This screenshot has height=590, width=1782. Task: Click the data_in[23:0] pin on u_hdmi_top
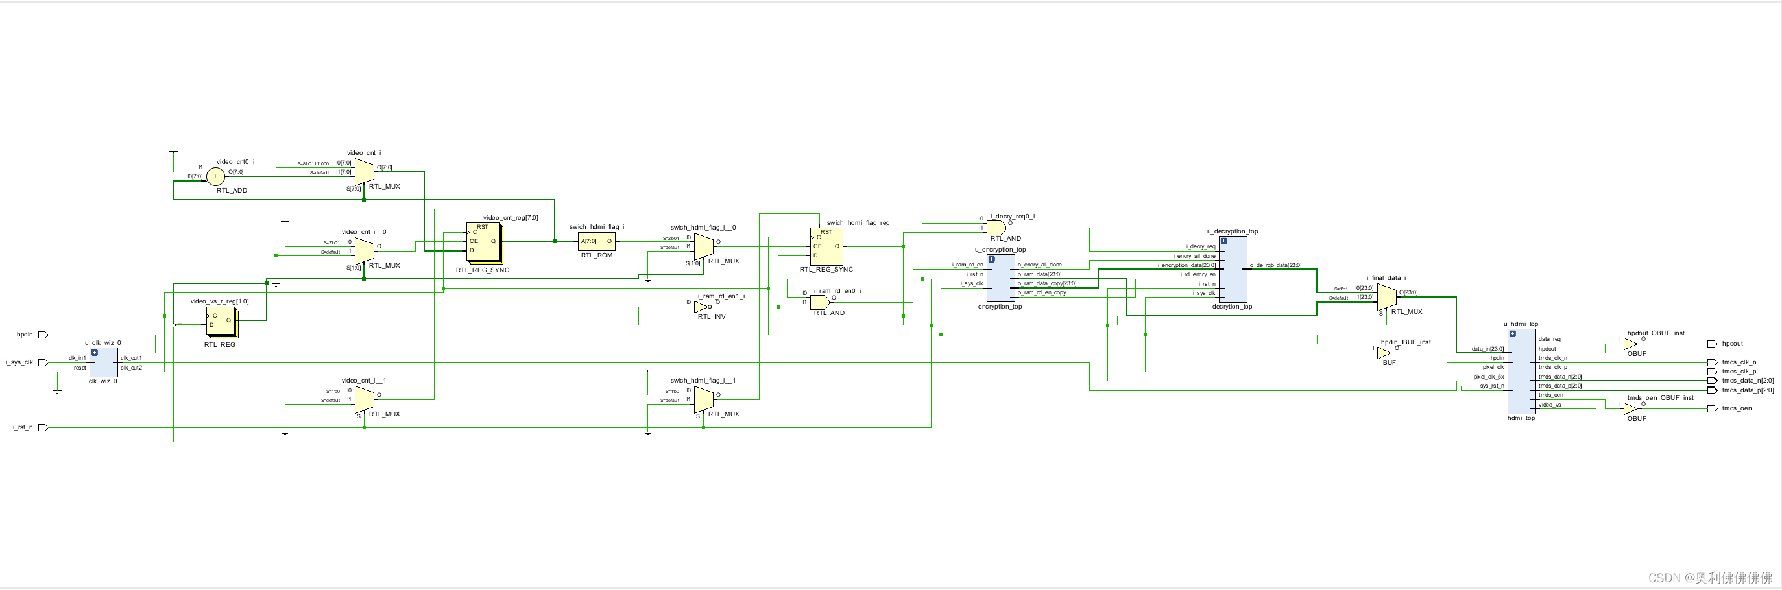click(1488, 349)
